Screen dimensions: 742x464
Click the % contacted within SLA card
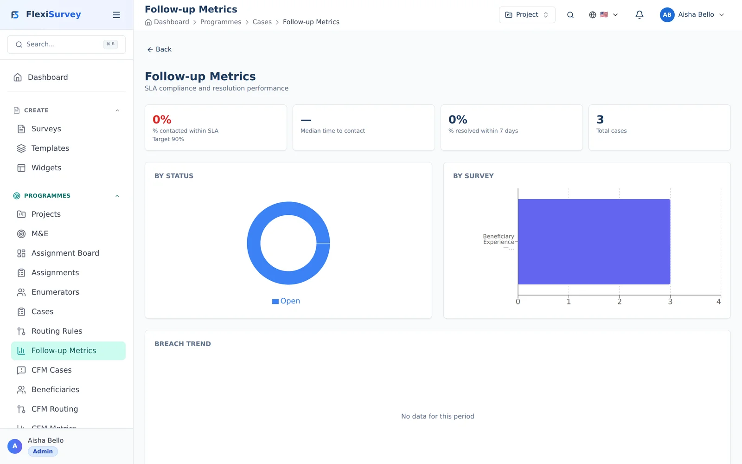point(216,128)
